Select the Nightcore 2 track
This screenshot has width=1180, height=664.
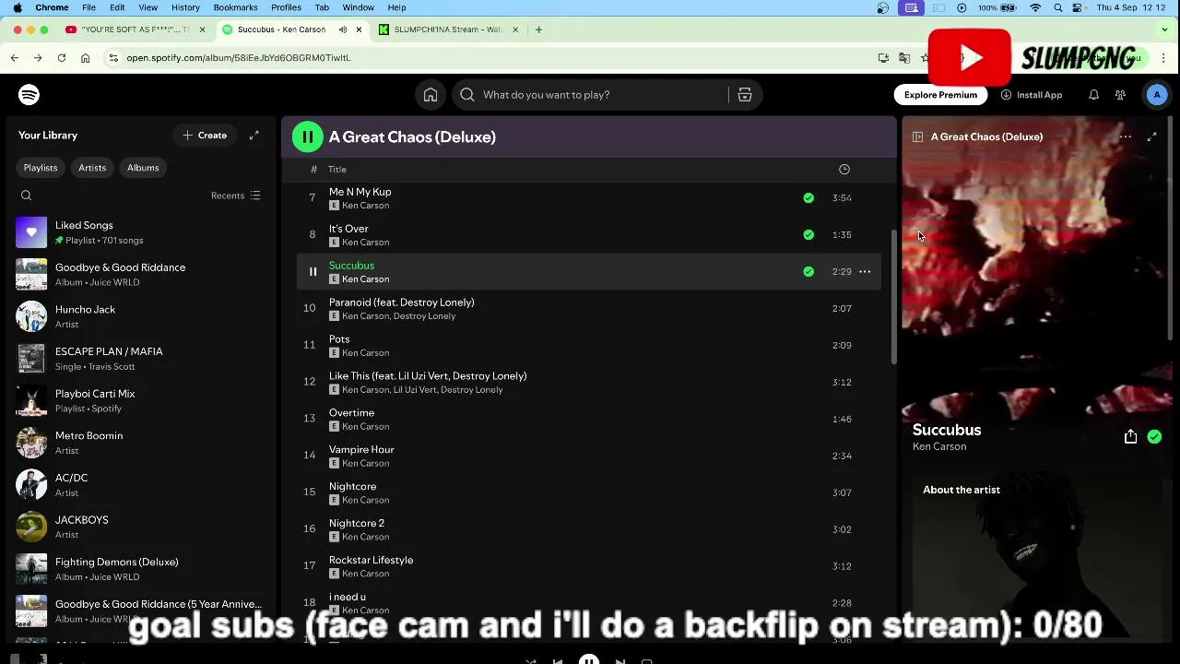click(588, 529)
